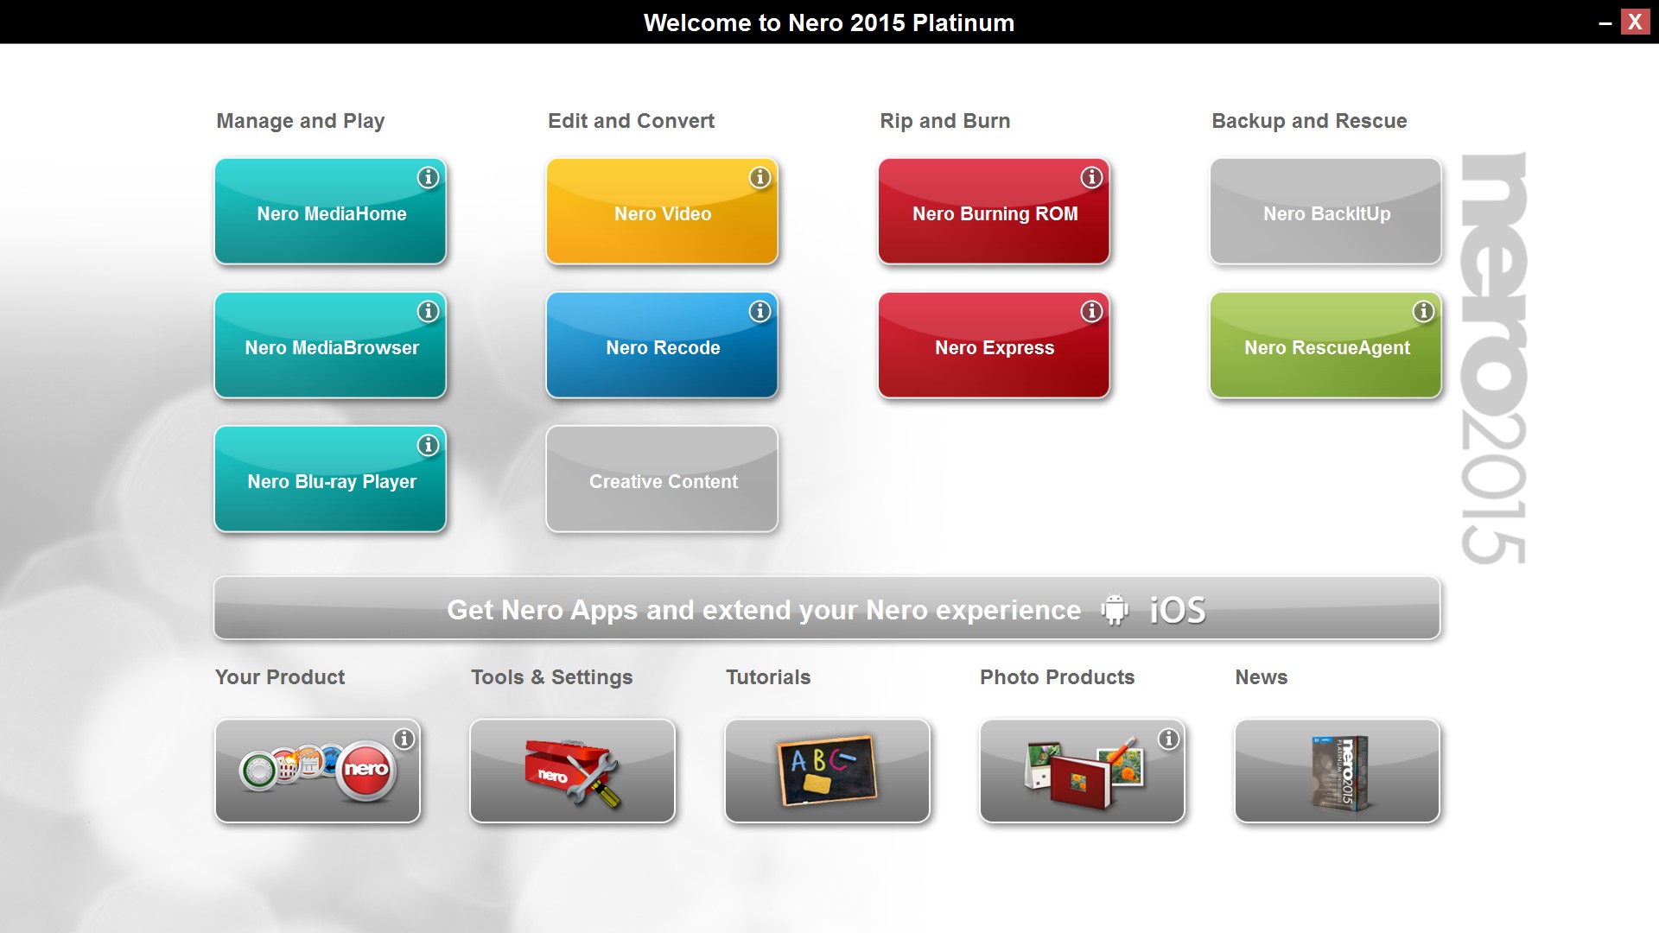
Task: Launch Nero Burning ROM
Action: (995, 212)
